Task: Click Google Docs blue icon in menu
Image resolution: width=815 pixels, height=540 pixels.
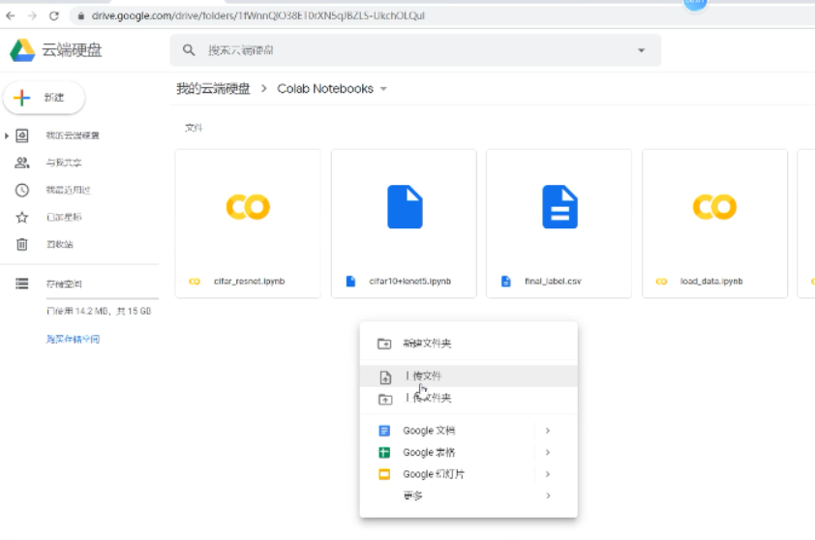Action: tap(384, 431)
